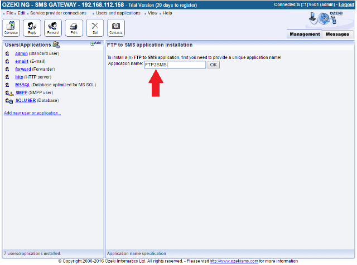Open the Users and applications menu
Screen dimensions: 357x265
(x=118, y=13)
